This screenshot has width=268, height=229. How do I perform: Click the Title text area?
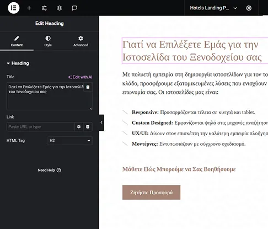pos(50,97)
